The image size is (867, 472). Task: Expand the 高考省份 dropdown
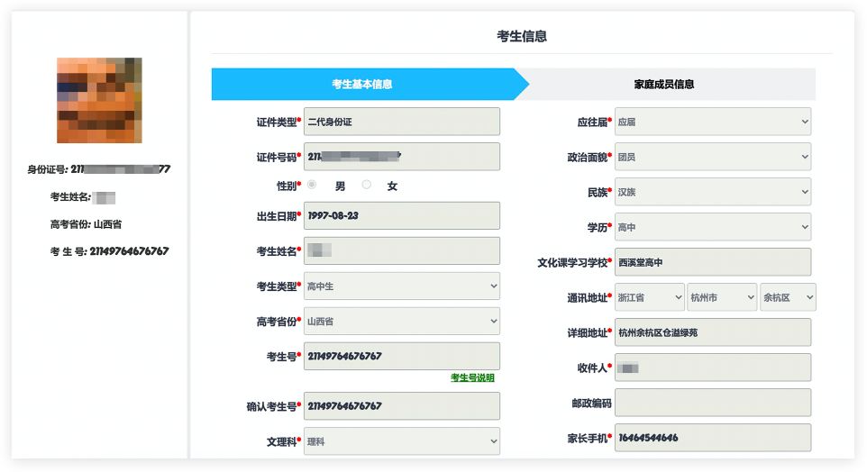click(401, 322)
